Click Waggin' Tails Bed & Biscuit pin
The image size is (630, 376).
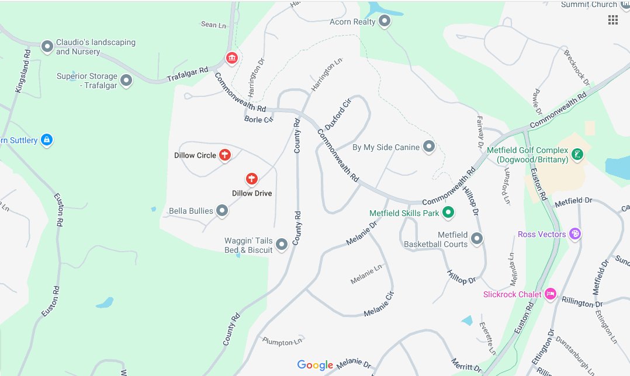pos(282,245)
